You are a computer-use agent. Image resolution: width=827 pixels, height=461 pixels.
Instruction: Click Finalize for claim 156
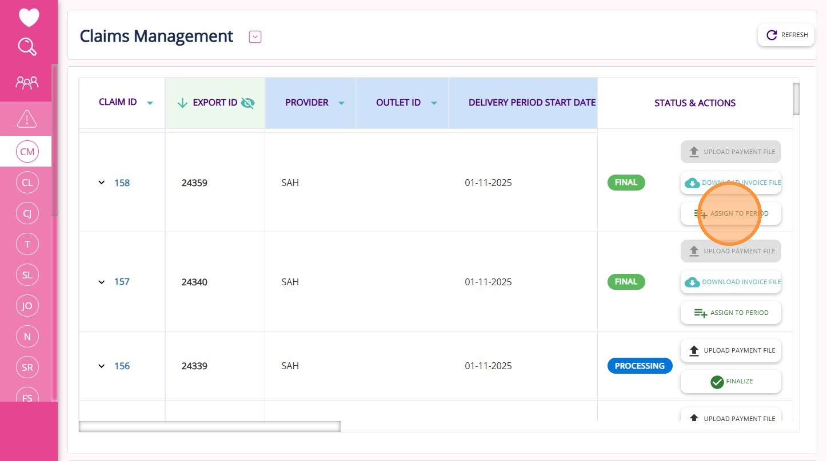[x=730, y=382]
